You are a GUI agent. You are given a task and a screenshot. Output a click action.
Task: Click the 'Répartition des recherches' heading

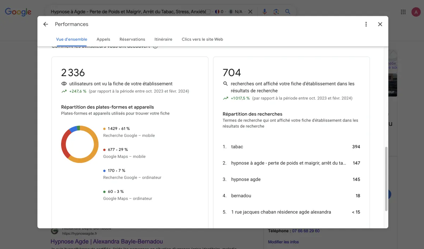pyautogui.click(x=253, y=114)
